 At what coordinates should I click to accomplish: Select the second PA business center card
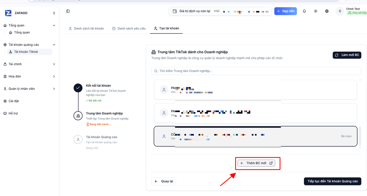255,113
